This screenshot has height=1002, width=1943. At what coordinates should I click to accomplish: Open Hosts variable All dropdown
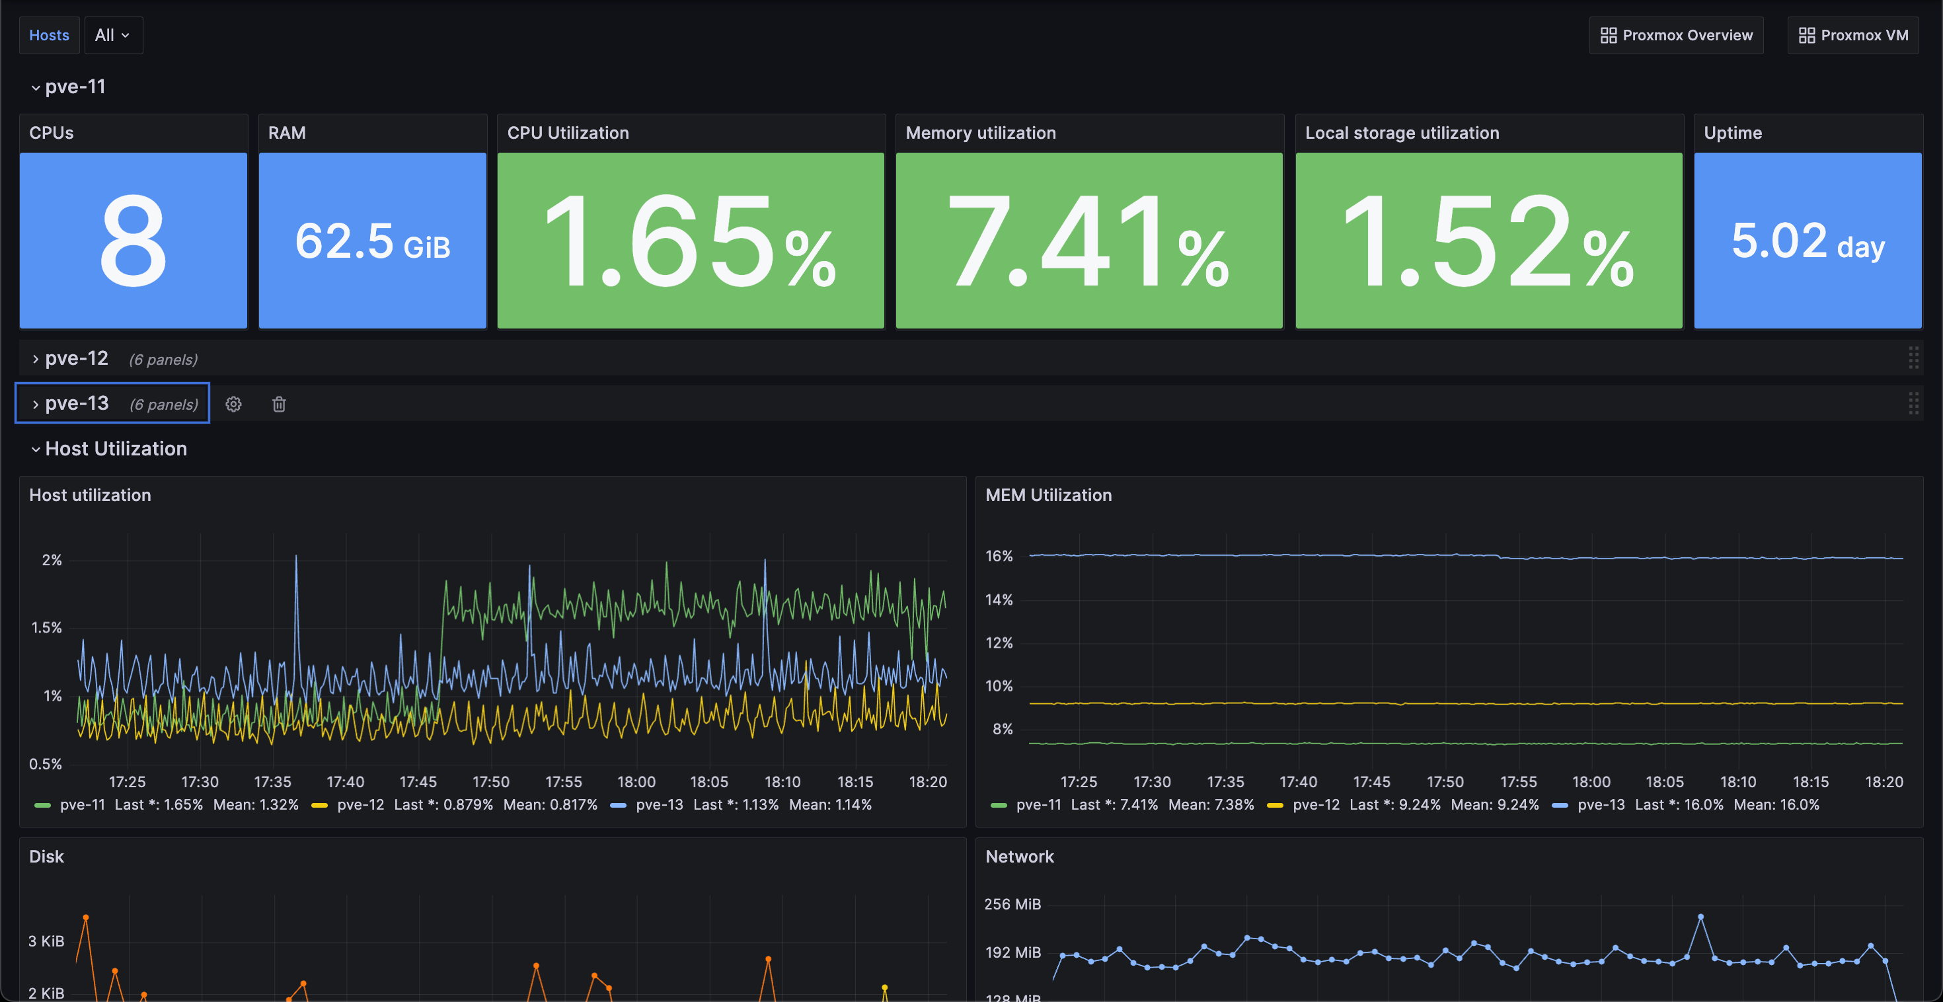pos(113,36)
